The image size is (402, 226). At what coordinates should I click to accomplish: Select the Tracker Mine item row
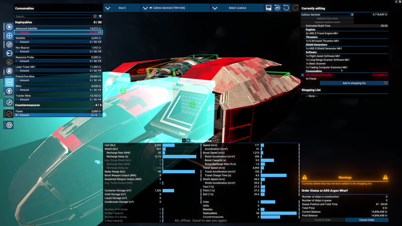(x=58, y=96)
